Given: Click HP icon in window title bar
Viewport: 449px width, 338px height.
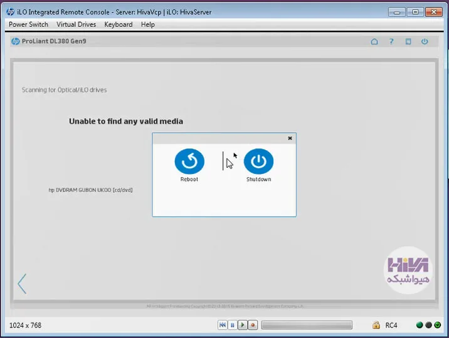Looking at the screenshot, I should click(11, 12).
